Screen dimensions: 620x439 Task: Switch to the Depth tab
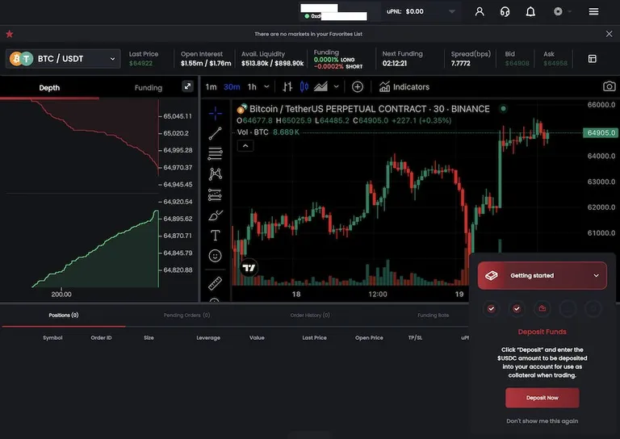[x=49, y=88]
